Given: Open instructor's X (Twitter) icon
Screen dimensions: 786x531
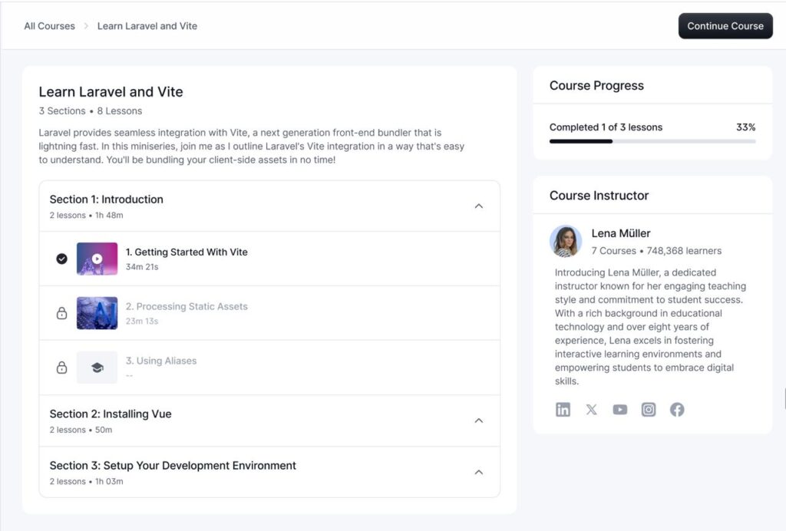Looking at the screenshot, I should coord(591,410).
